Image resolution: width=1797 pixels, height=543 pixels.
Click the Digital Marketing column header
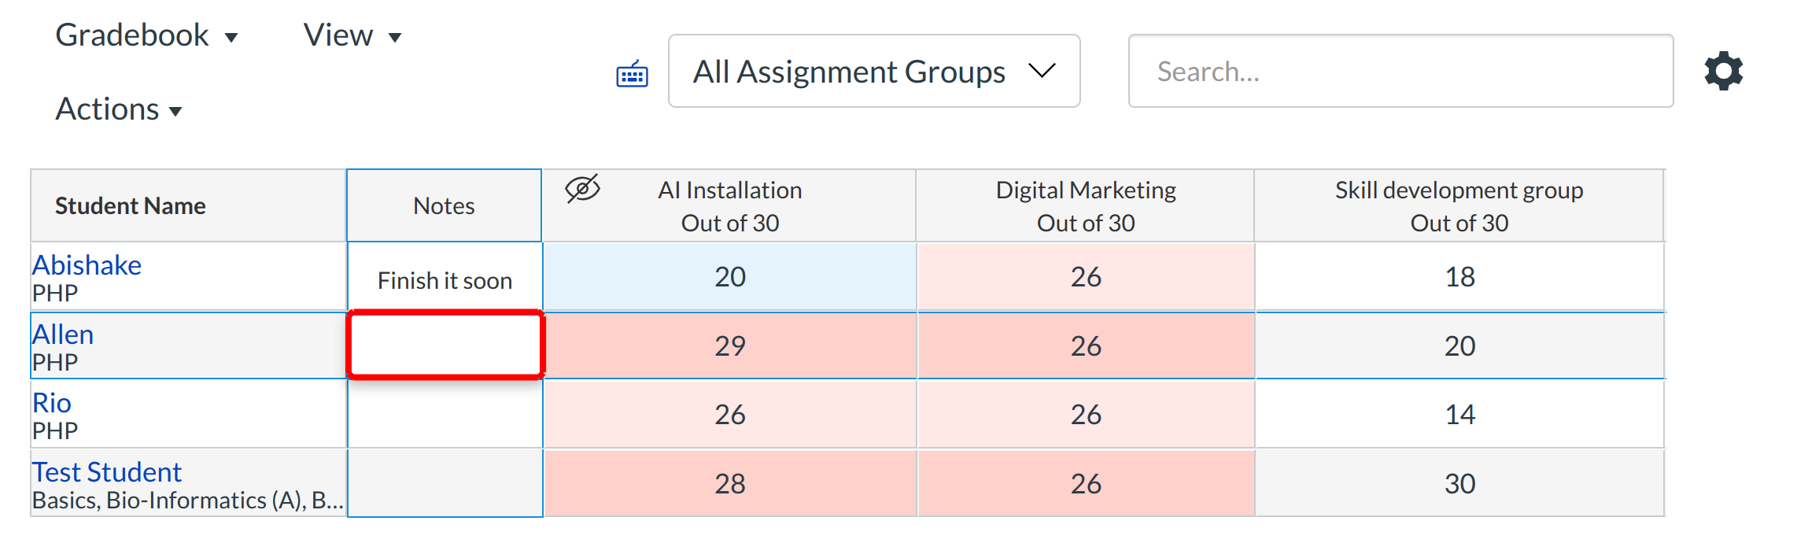pos(1085,205)
